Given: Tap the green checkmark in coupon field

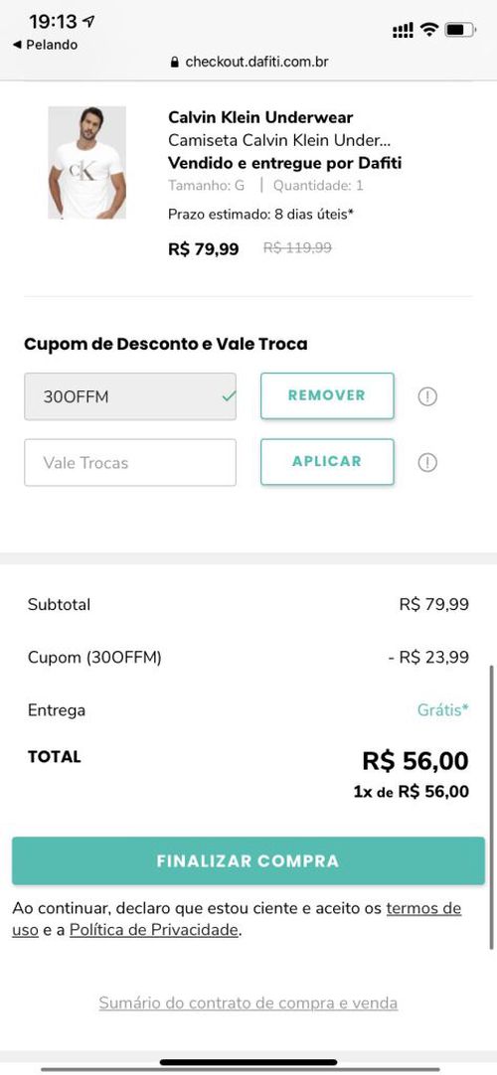Looking at the screenshot, I should click(229, 396).
